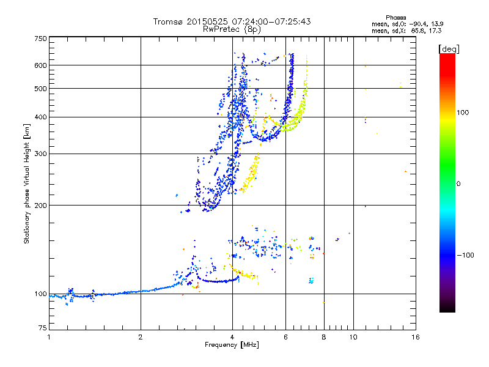Click the y-axis tick label '500'
Viewport: 489px width, 367px height.
point(40,89)
